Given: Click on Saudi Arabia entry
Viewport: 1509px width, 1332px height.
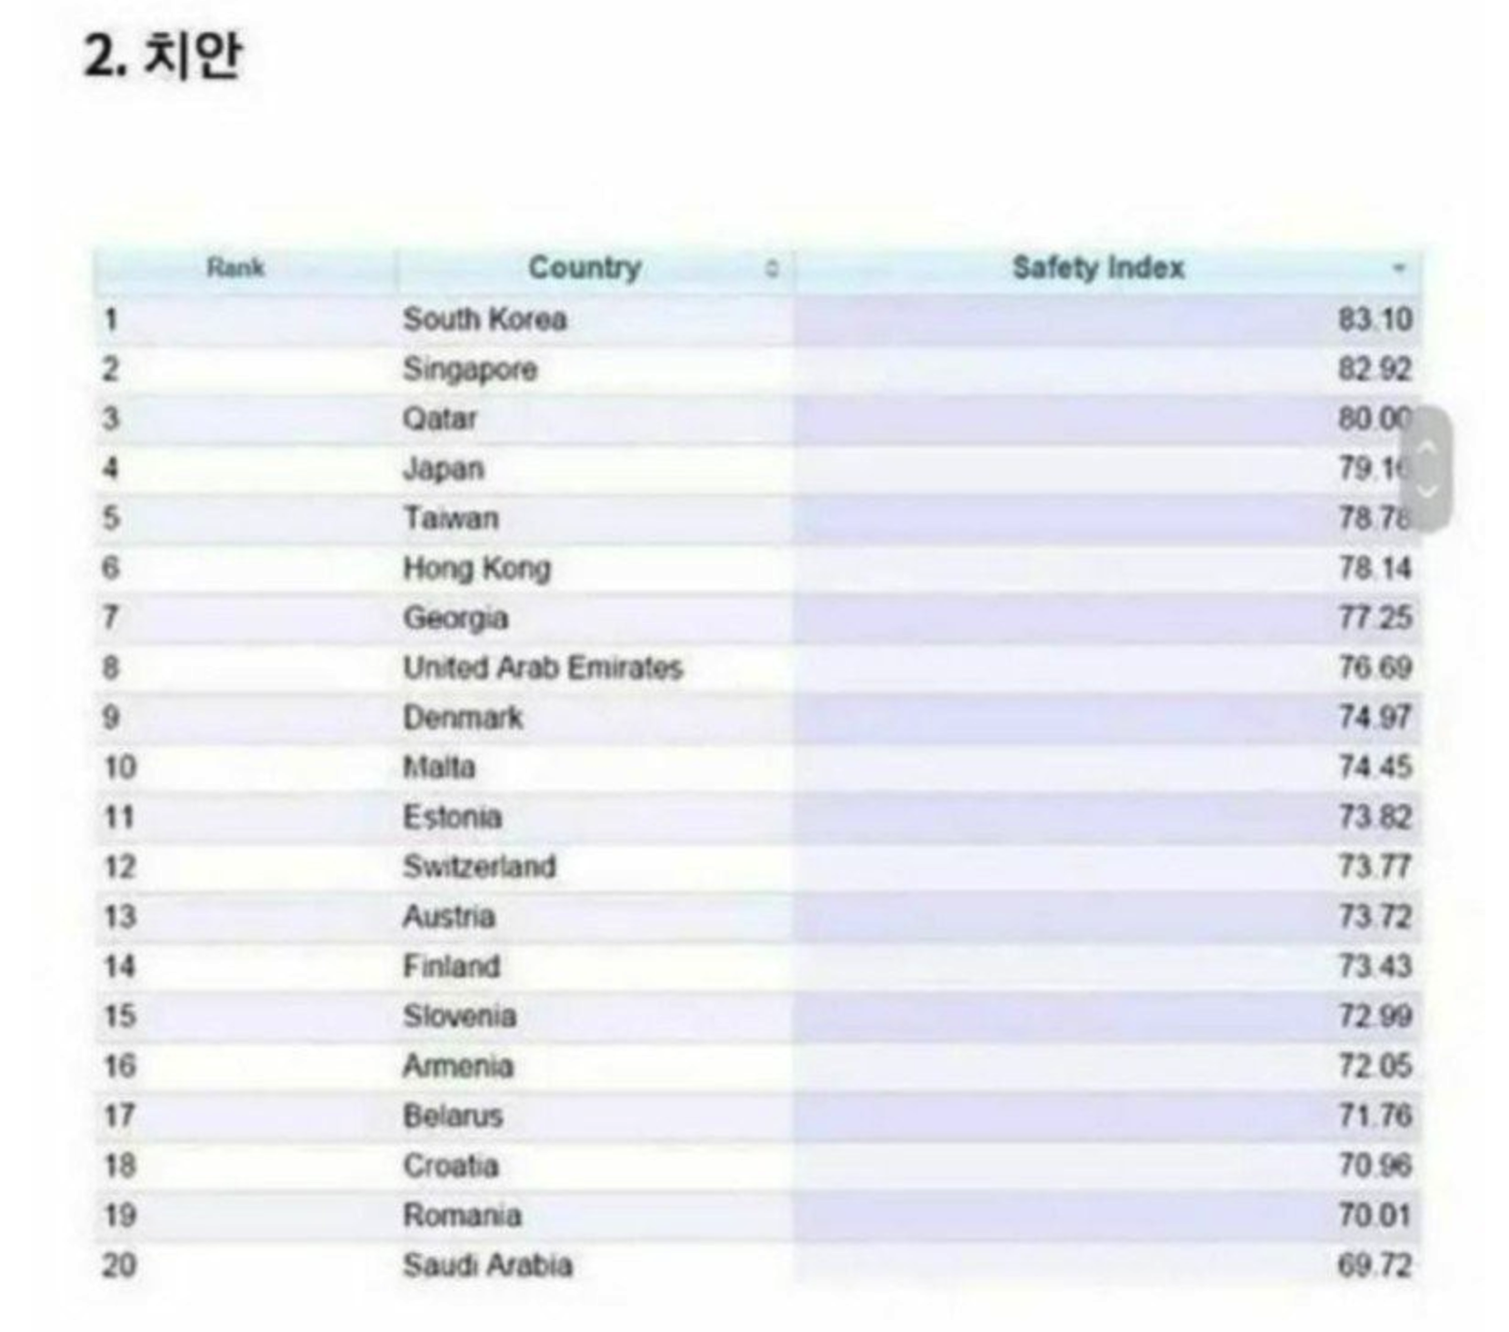Looking at the screenshot, I should 488,1265.
